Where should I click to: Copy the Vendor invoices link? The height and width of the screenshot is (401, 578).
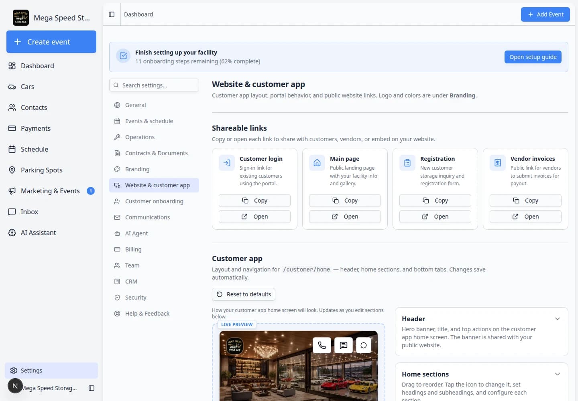point(525,200)
